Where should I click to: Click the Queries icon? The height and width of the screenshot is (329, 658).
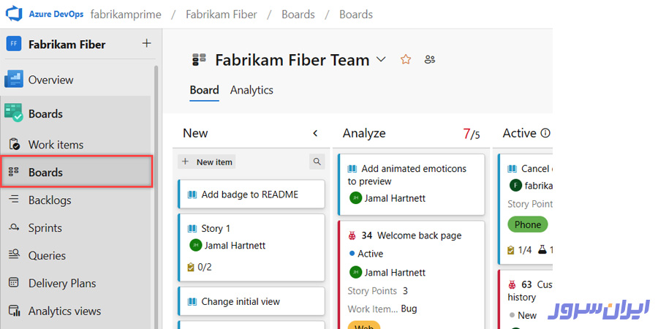coord(14,255)
